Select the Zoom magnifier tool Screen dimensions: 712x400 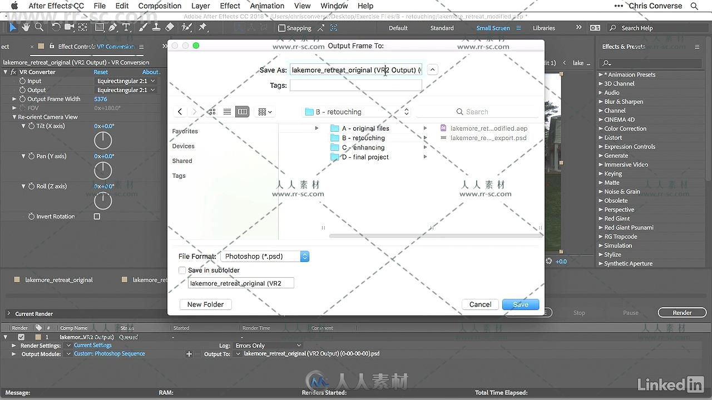[39, 27]
